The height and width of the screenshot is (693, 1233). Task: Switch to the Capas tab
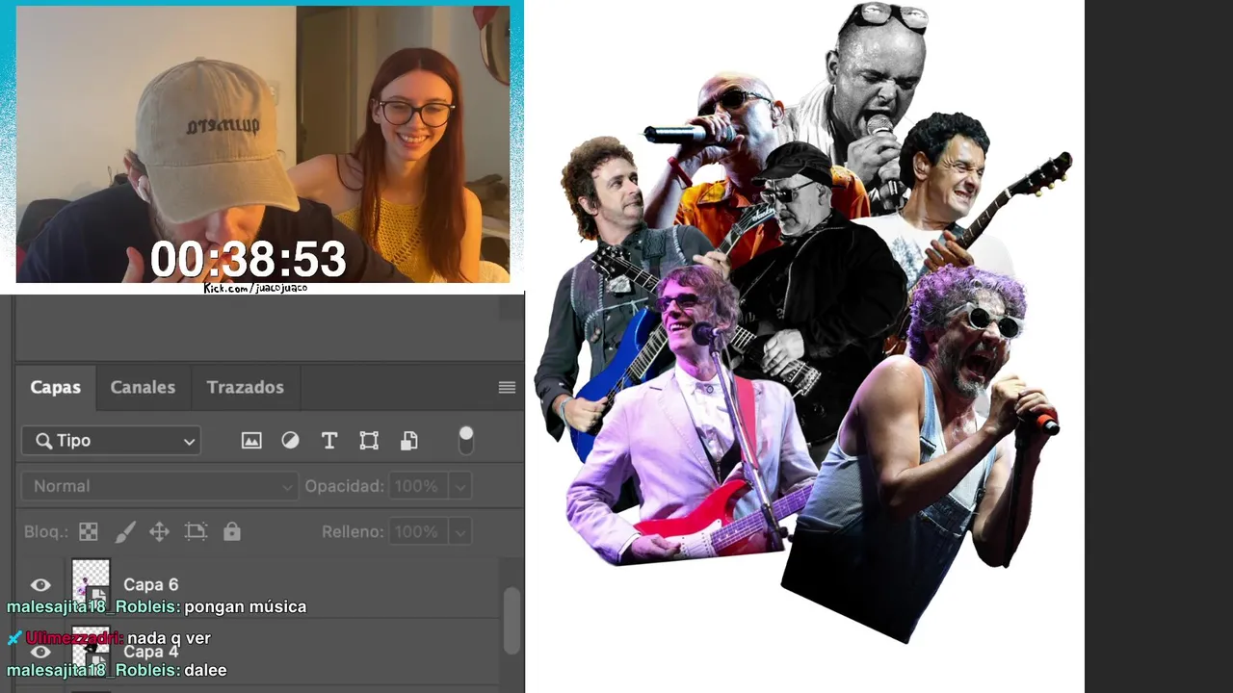pos(56,387)
